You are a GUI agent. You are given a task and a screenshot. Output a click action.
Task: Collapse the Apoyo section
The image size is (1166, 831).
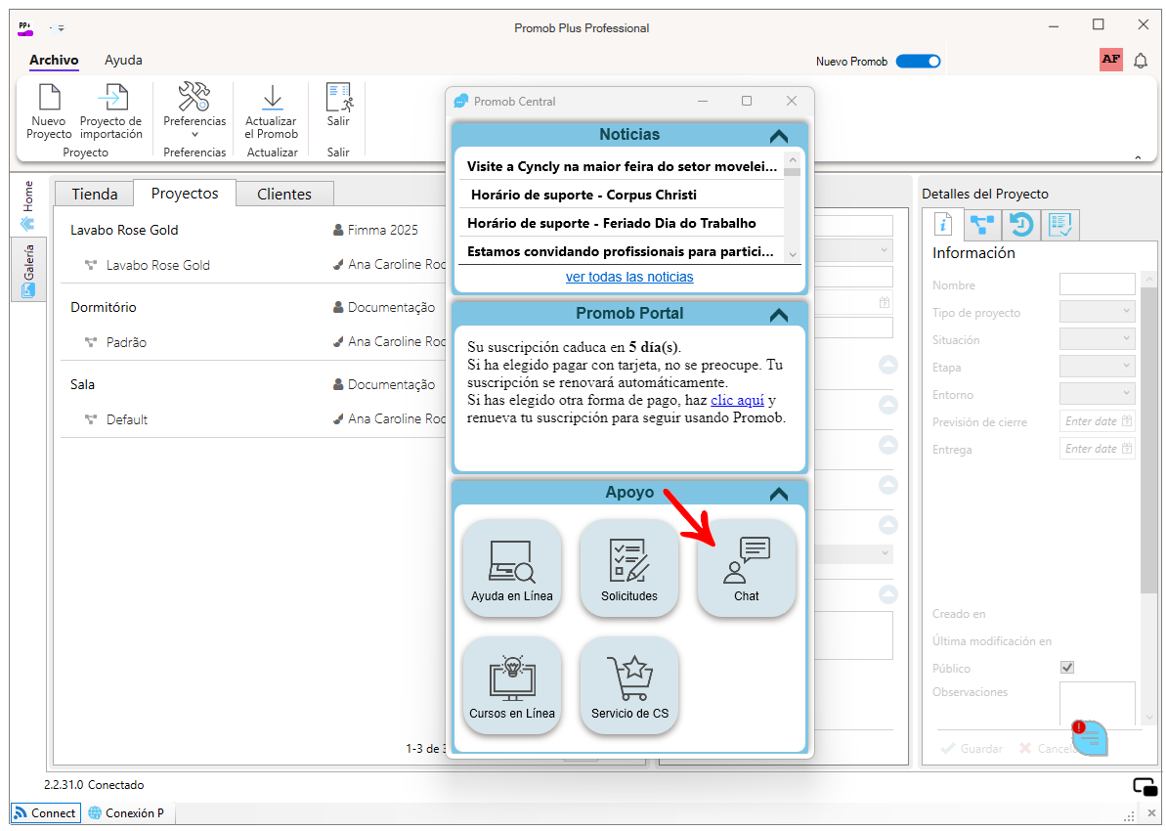pyautogui.click(x=778, y=494)
